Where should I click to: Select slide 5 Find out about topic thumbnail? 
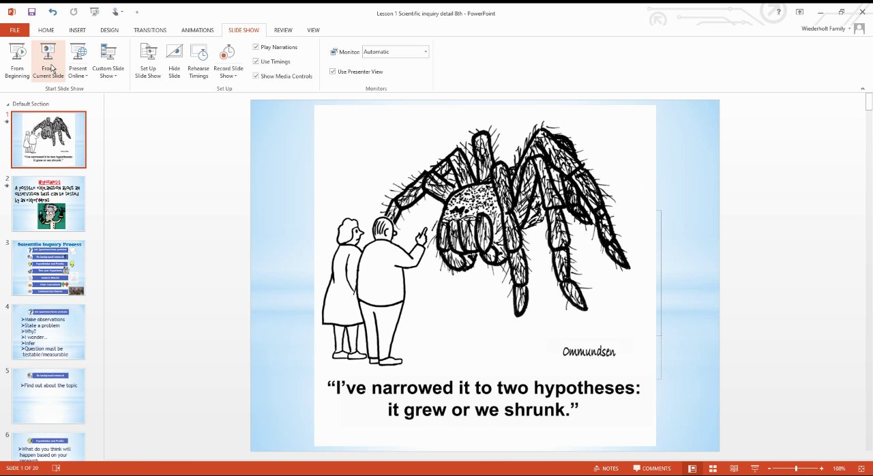(48, 396)
